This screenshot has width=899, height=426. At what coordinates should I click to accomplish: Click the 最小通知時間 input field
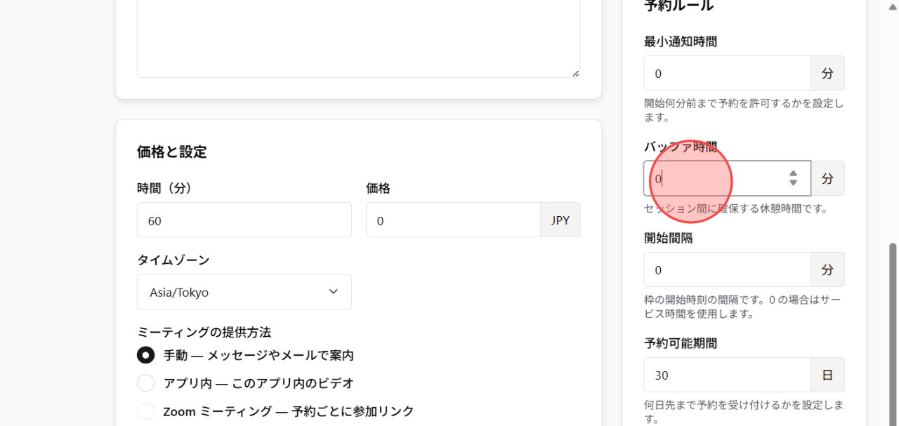727,73
